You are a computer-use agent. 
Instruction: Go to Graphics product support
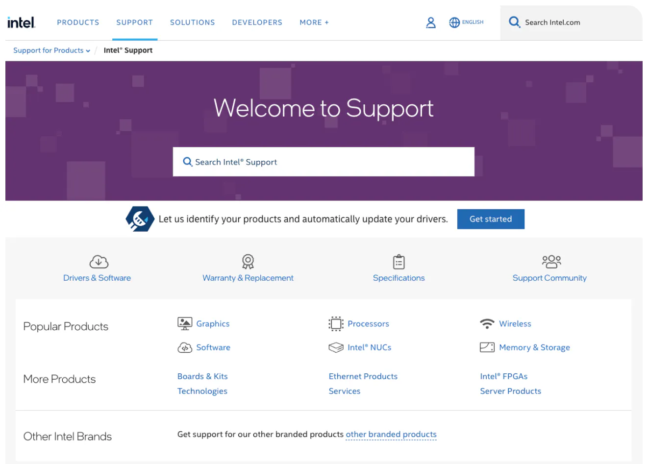[x=213, y=323]
